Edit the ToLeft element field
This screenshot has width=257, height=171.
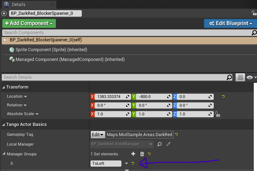[x=106, y=163]
